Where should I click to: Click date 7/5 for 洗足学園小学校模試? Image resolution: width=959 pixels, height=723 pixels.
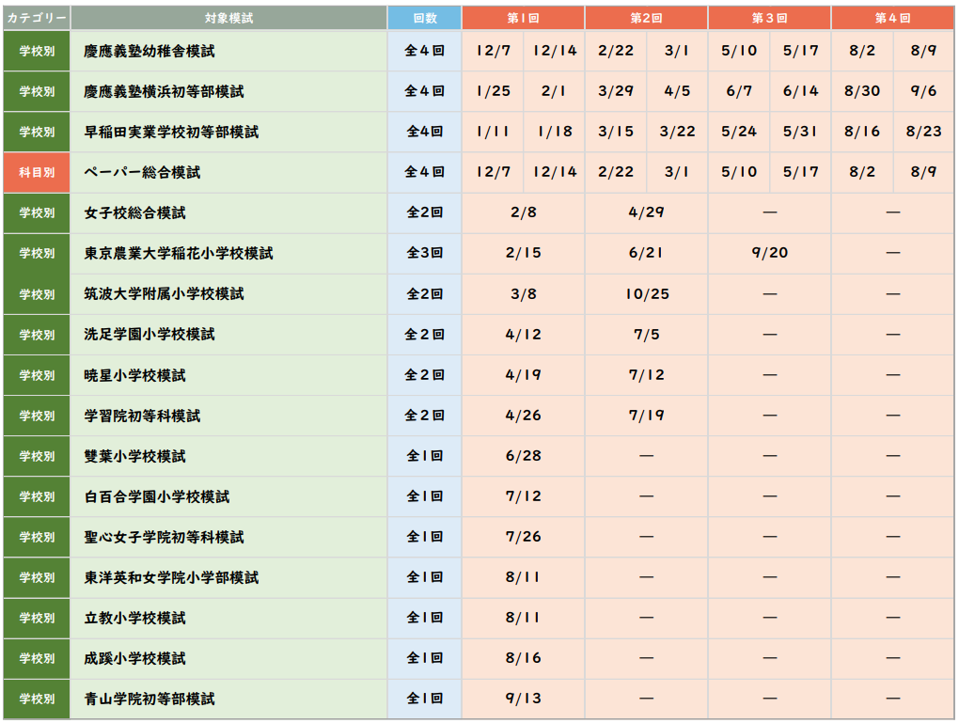647,335
